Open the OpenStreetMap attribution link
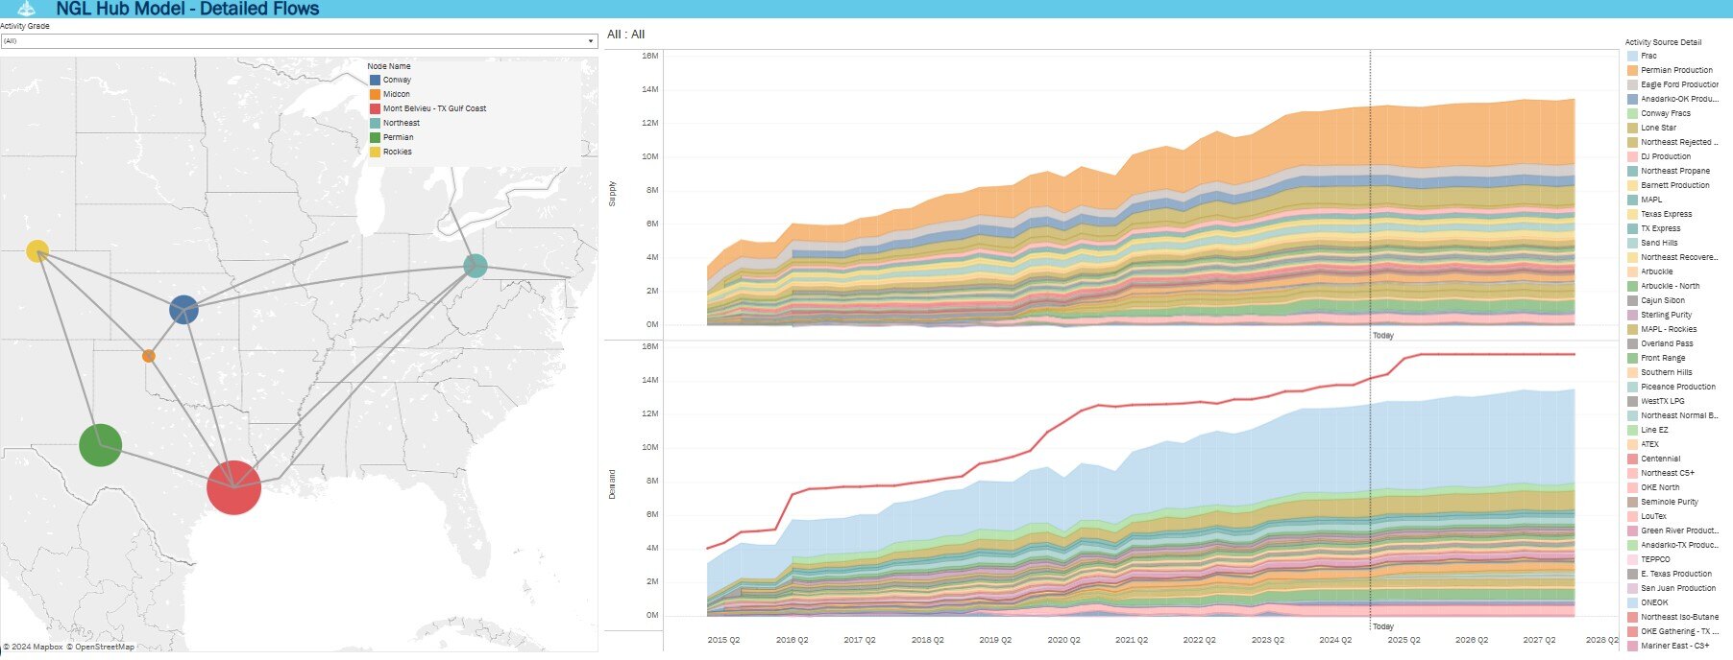The height and width of the screenshot is (660, 1733). pos(101,647)
